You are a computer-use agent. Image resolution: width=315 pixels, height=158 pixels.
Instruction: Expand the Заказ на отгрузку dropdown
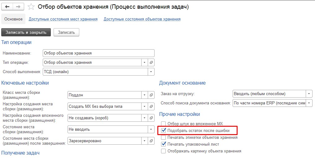(309, 94)
